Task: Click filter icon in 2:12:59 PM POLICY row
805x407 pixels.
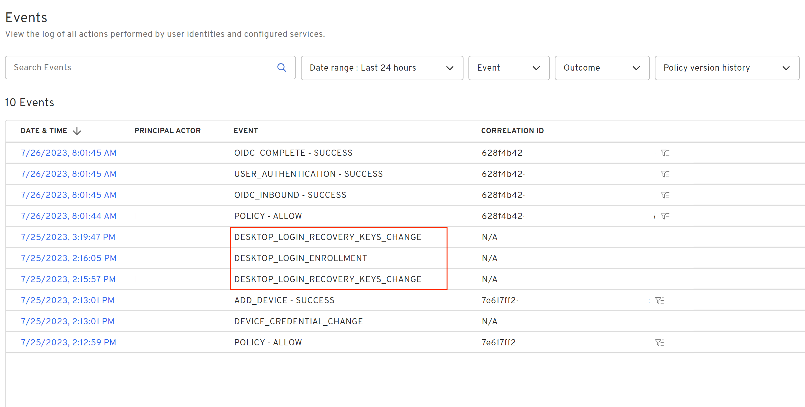Action: [x=659, y=343]
